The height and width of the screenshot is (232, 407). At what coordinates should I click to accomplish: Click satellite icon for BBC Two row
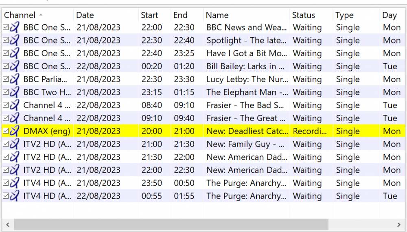15,92
